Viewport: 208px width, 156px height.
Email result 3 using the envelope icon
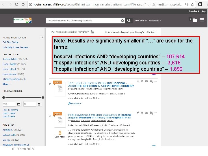146,113
